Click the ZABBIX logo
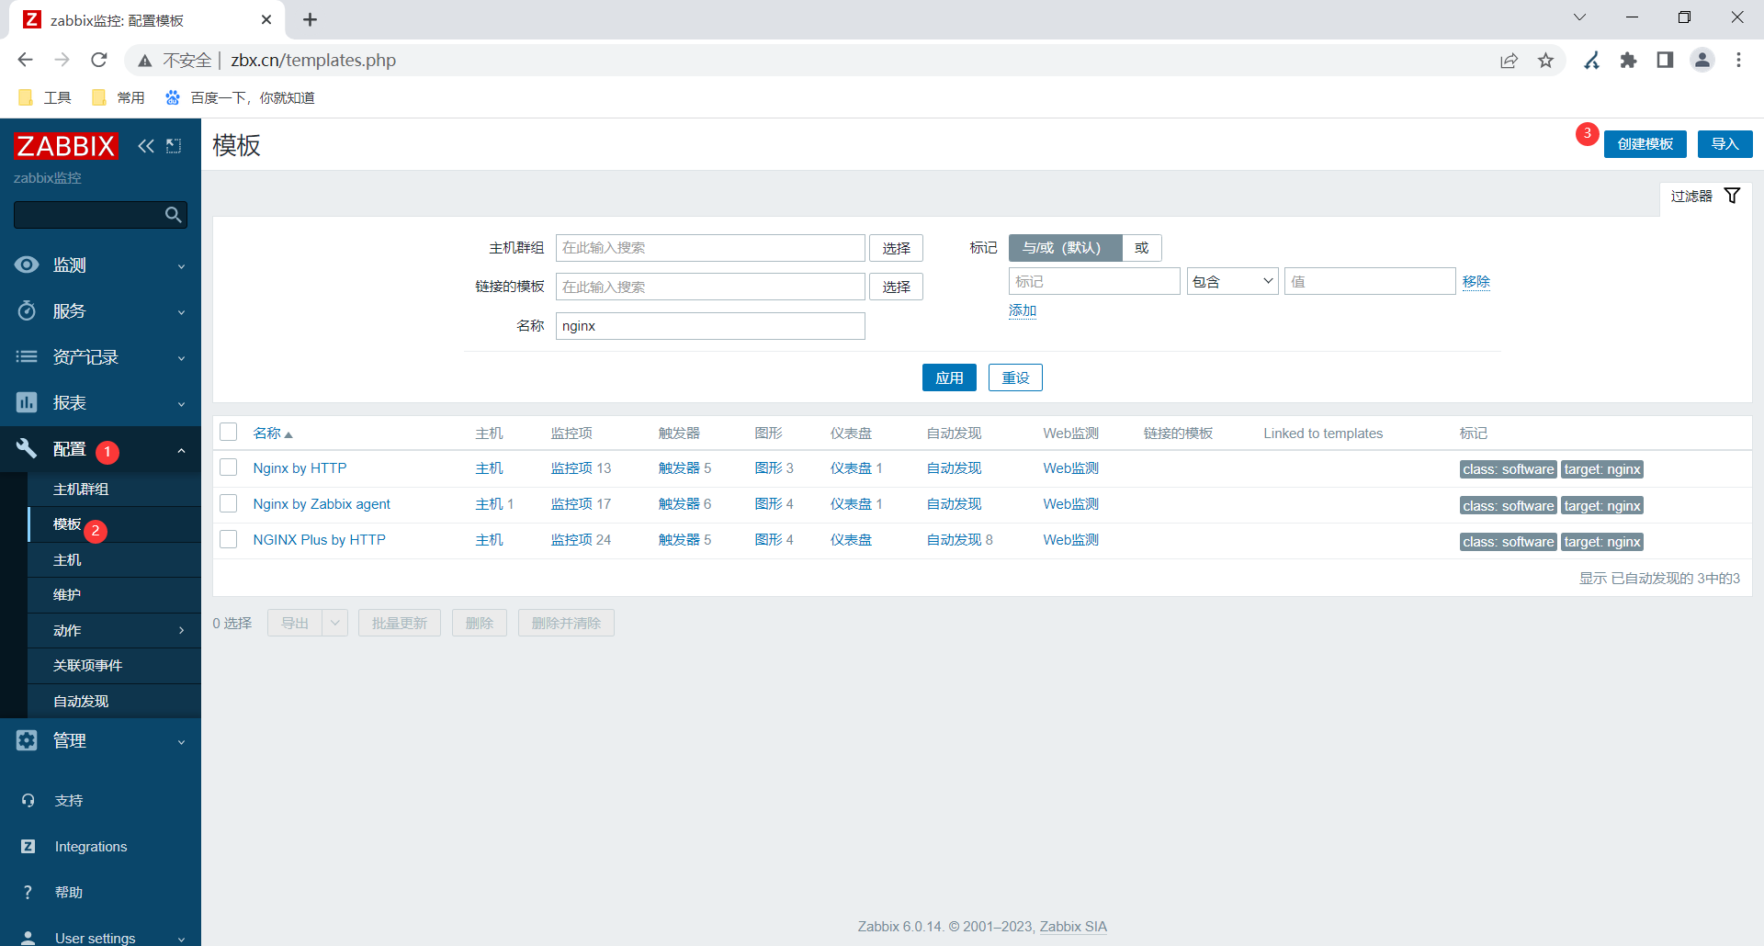1764x946 pixels. pos(65,146)
